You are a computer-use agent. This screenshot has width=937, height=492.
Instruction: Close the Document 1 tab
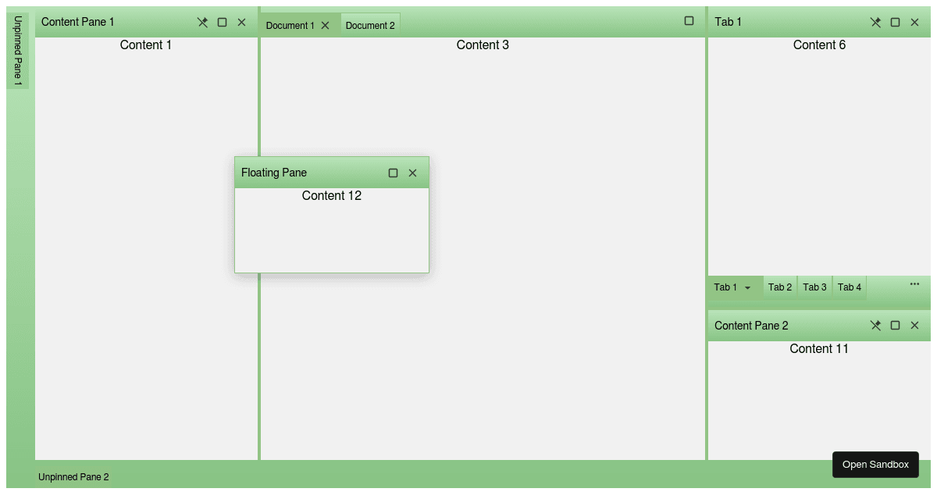tap(326, 25)
